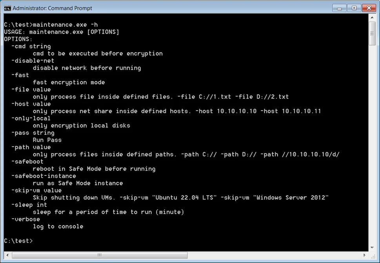The height and width of the screenshot is (263, 380).
Task: Click the "fast encryption mode" description line
Action: point(69,82)
